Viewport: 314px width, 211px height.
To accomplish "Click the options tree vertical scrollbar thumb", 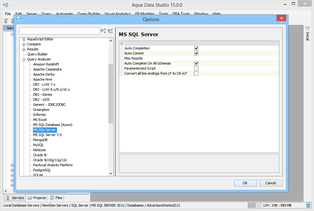I will point(111,94).
